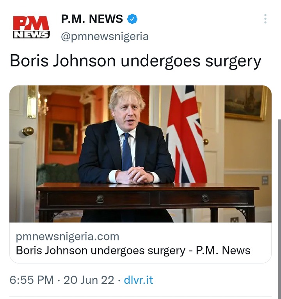Click the pmnewsnigeria.com domain in card
This screenshot has height=299, width=281.
68,237
